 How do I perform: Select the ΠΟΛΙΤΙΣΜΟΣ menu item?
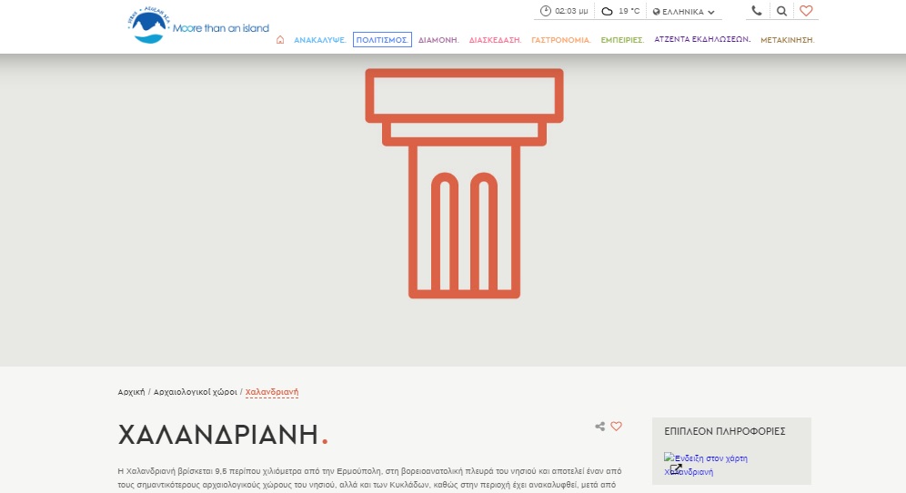coord(382,40)
